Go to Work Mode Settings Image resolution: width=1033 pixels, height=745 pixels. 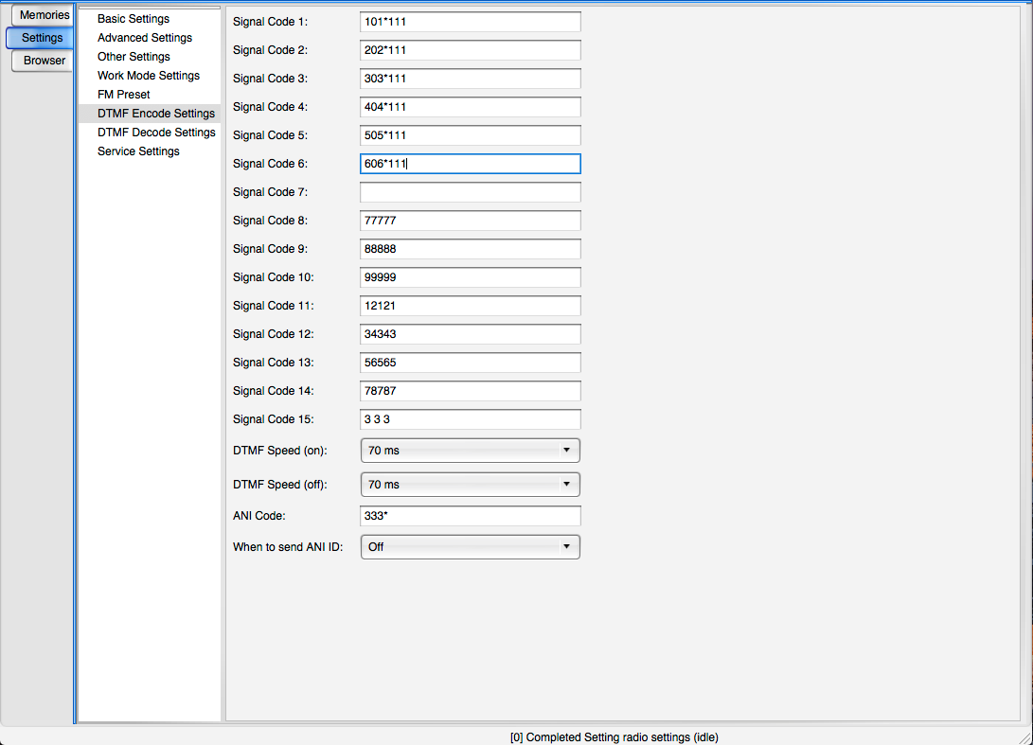coord(149,76)
